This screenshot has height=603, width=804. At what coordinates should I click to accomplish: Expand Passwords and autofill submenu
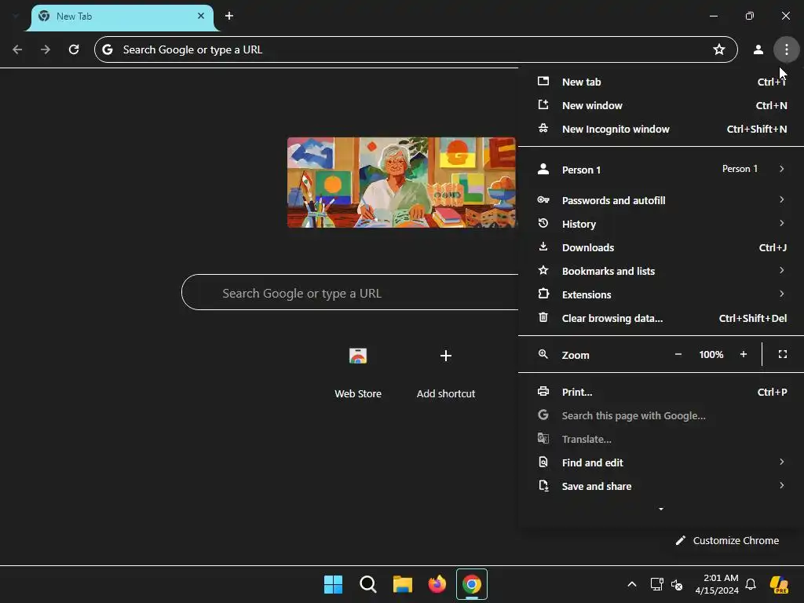coord(661,200)
